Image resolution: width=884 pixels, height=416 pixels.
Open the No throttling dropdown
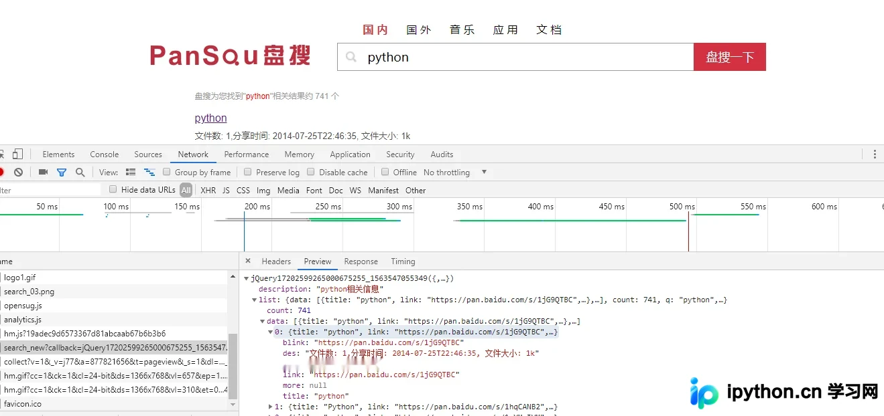[456, 172]
